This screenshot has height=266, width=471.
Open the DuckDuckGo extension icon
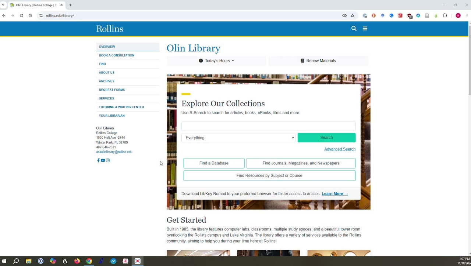pos(373,15)
